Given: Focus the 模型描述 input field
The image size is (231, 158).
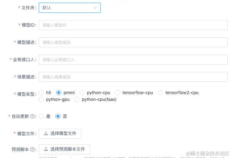Looking at the screenshot, I should point(133,42).
